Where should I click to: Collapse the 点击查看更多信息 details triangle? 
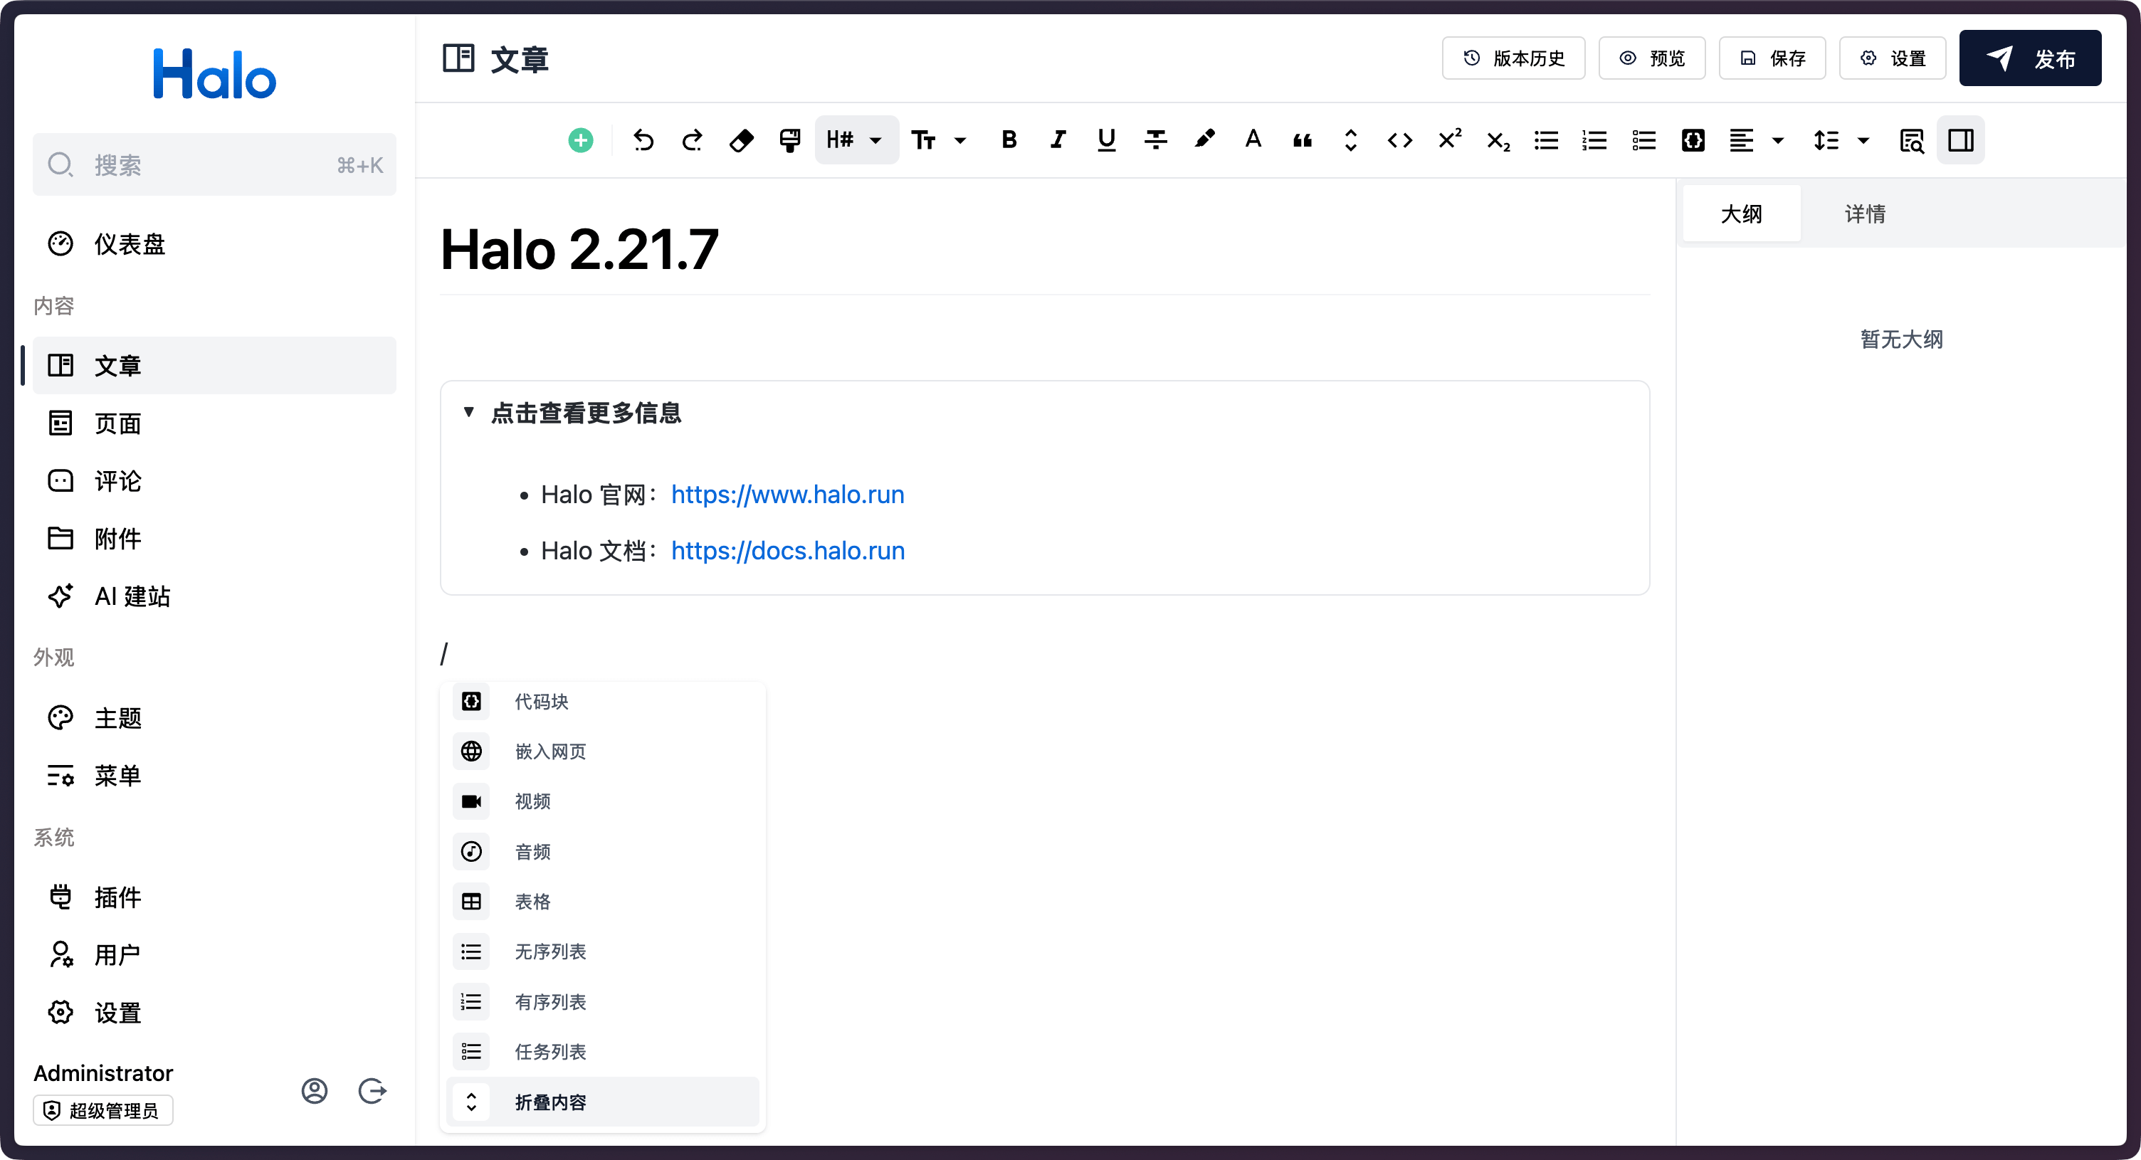(x=469, y=412)
